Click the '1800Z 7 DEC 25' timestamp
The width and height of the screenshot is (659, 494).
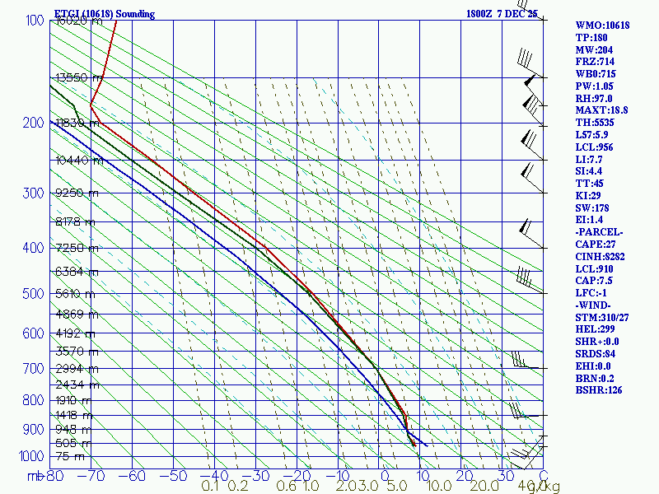(x=502, y=14)
